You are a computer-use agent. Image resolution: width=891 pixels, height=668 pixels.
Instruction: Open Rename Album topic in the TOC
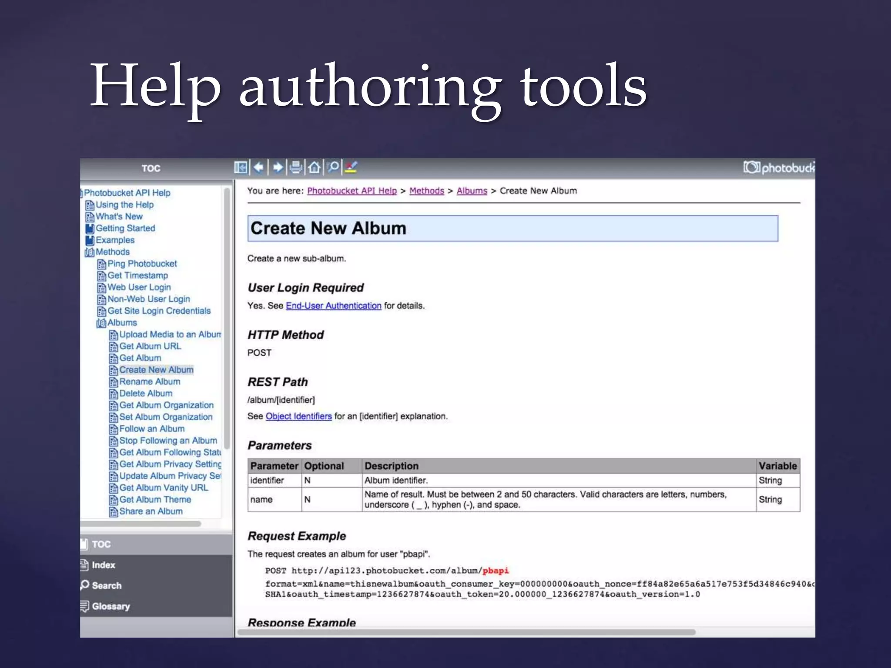click(x=150, y=382)
